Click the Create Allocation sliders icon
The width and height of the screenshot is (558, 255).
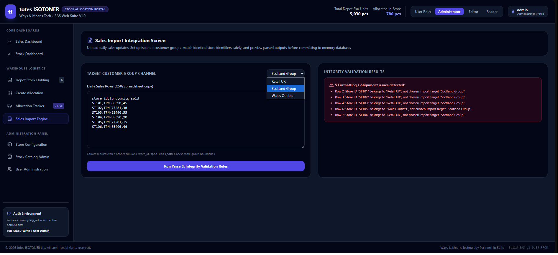tap(10, 93)
